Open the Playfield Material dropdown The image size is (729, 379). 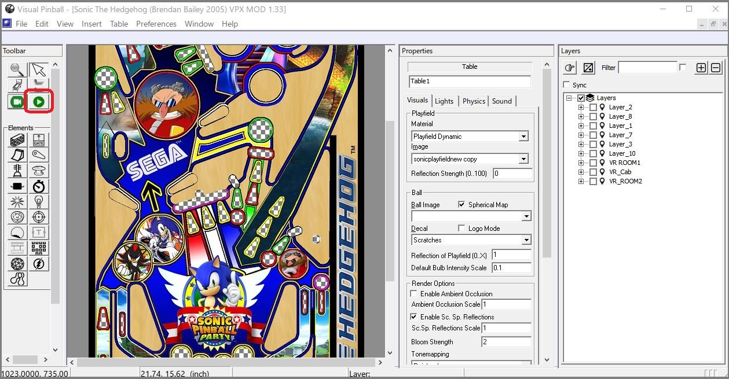(x=470, y=137)
